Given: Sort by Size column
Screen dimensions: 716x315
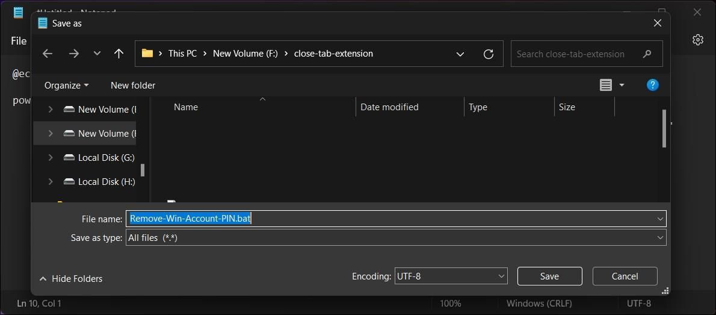Looking at the screenshot, I should coord(567,107).
